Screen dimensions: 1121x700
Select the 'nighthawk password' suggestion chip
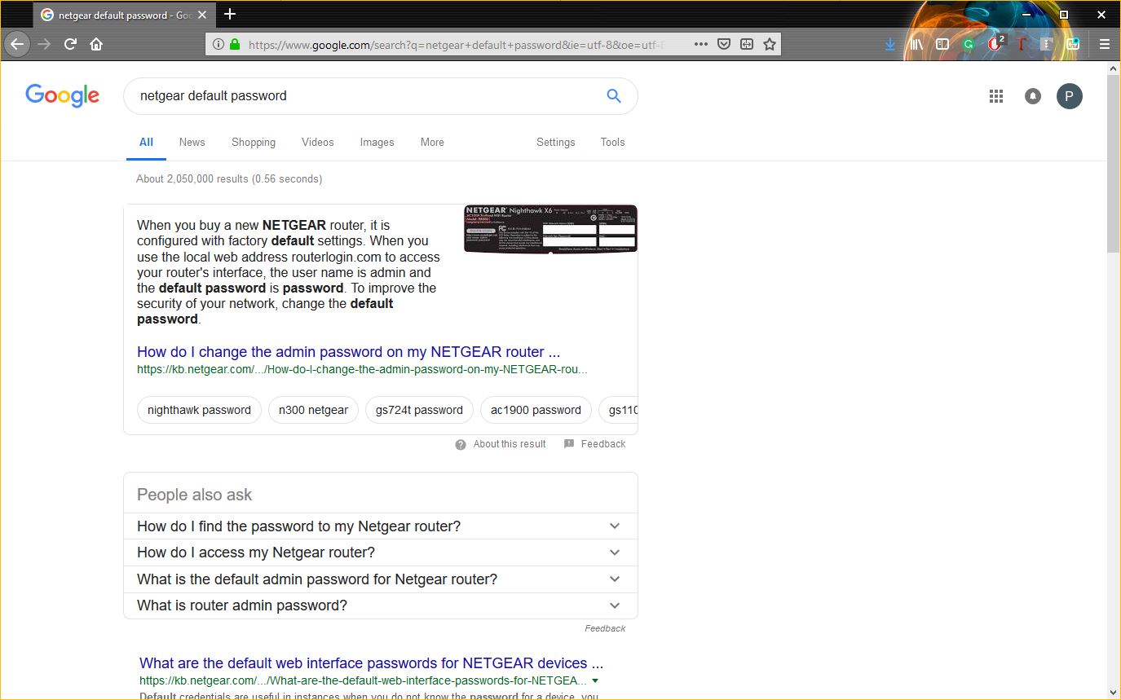coord(199,410)
